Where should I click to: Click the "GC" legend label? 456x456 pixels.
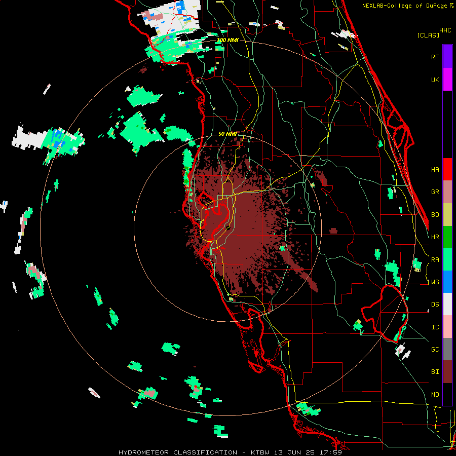[435, 350]
